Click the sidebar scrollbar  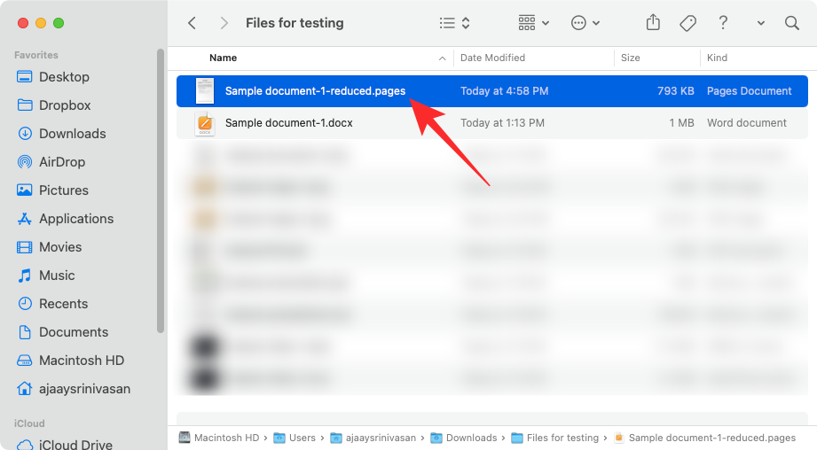[x=161, y=191]
